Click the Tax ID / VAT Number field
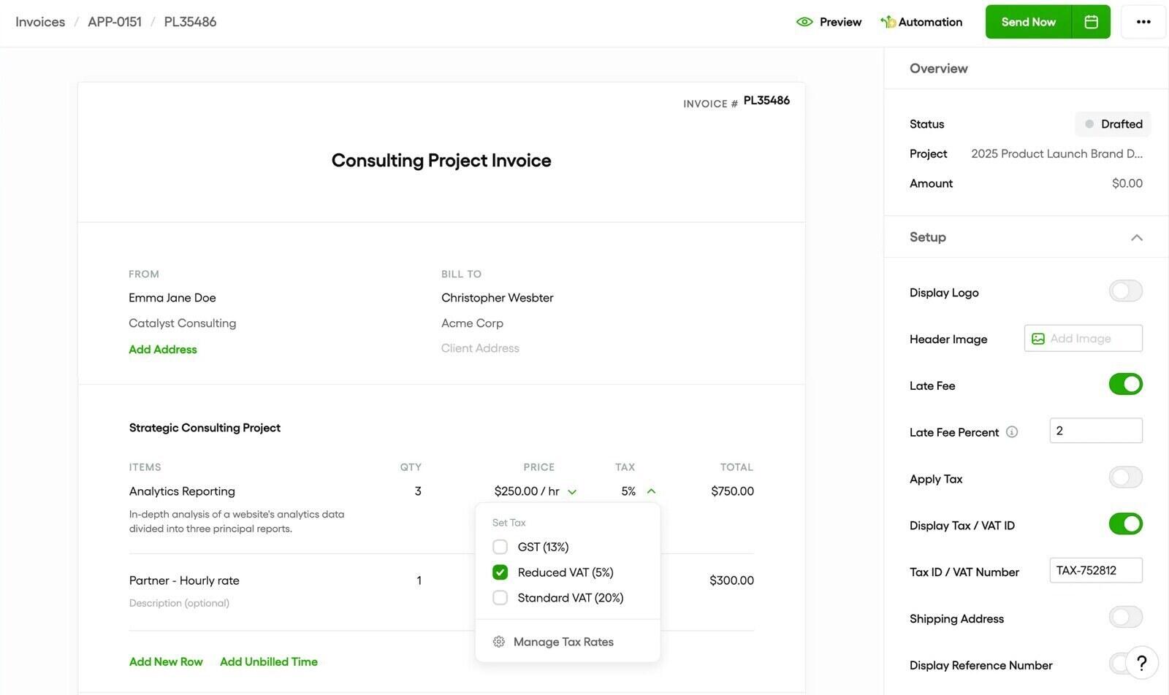 pyautogui.click(x=1096, y=570)
